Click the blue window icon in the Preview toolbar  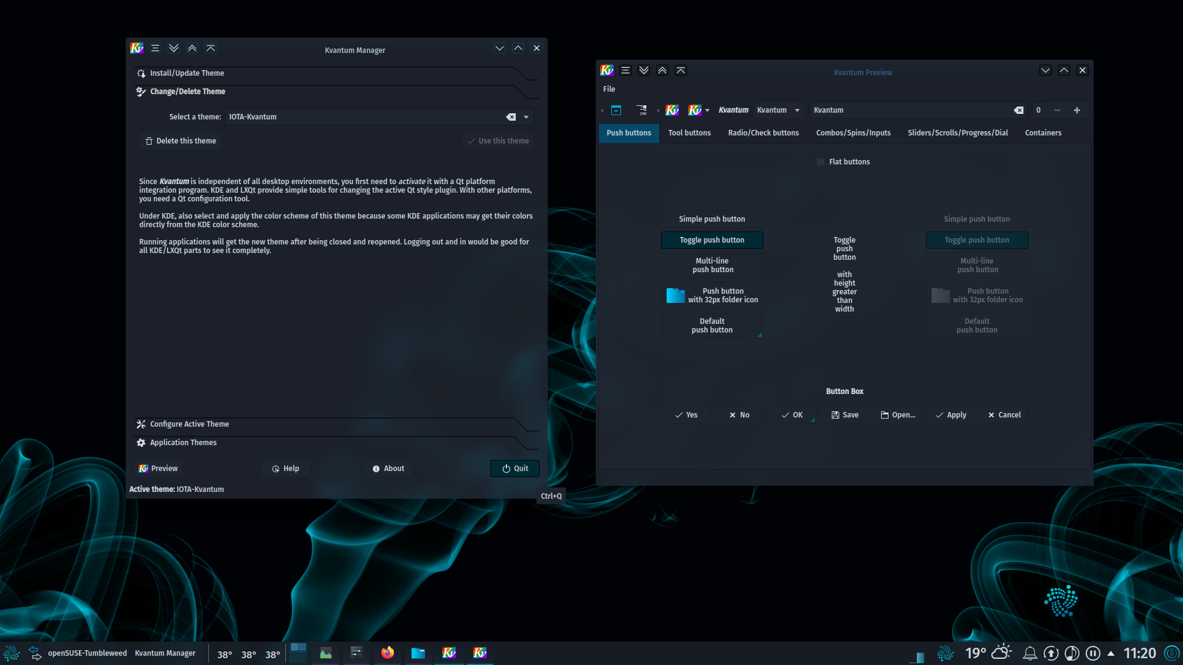(616, 110)
